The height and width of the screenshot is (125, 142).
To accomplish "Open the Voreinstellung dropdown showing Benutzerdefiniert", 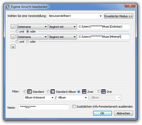I will click(x=75, y=16).
